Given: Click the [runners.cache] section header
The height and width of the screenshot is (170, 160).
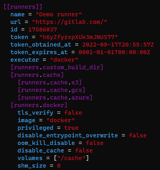Looking at the screenshot, I should 37,75.
